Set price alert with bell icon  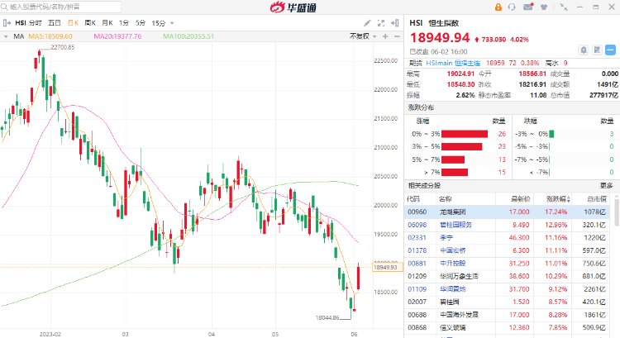[x=584, y=50]
